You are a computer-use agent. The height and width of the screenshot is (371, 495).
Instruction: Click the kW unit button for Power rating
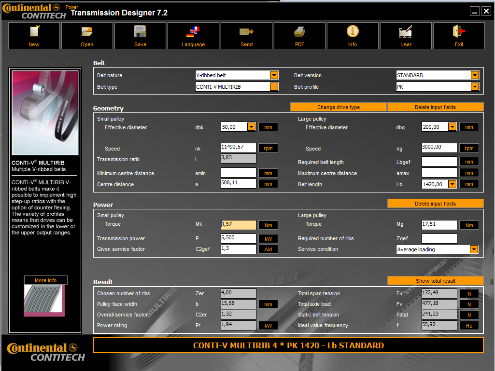point(268,326)
